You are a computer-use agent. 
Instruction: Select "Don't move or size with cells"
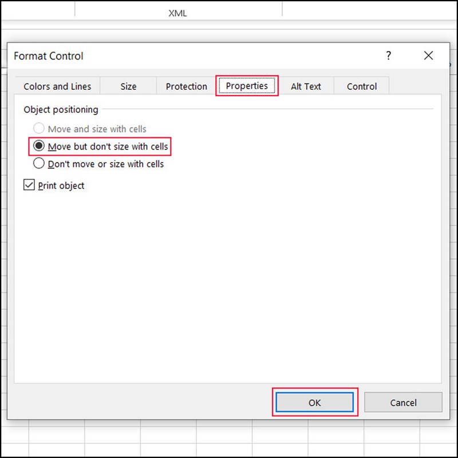[x=38, y=163]
